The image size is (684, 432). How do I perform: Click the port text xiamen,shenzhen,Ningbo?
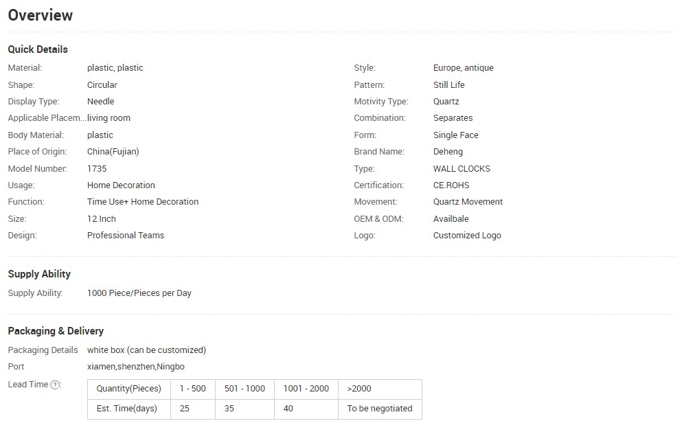[136, 367]
